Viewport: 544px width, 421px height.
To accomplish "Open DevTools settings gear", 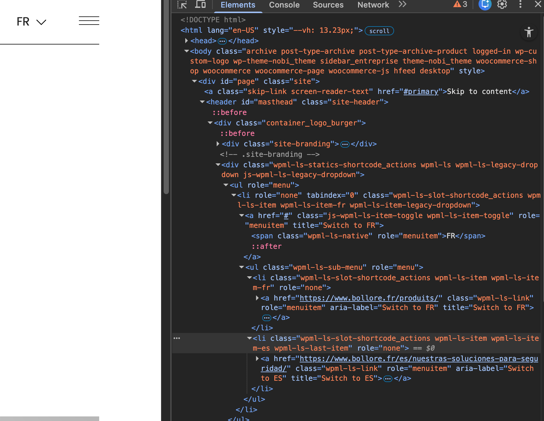I will pyautogui.click(x=502, y=5).
